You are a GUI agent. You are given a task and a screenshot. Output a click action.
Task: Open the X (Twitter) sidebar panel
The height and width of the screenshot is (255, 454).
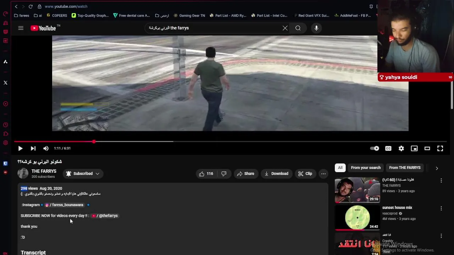5,83
